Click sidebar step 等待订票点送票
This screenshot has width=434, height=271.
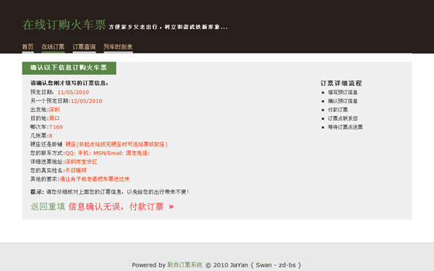click(345, 127)
